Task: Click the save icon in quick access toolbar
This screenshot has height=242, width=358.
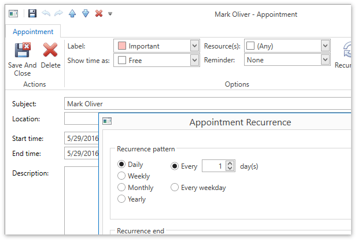Action: coord(32,13)
